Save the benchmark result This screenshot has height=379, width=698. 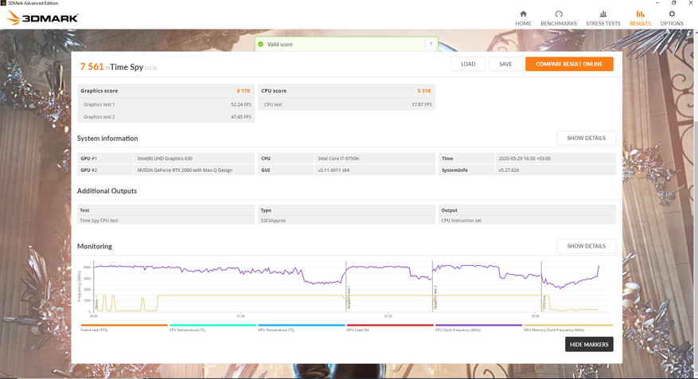point(505,64)
